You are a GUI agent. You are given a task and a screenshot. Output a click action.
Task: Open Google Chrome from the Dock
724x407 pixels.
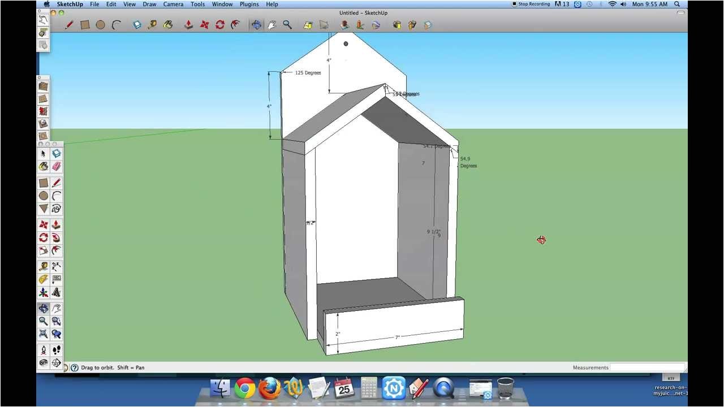245,388
